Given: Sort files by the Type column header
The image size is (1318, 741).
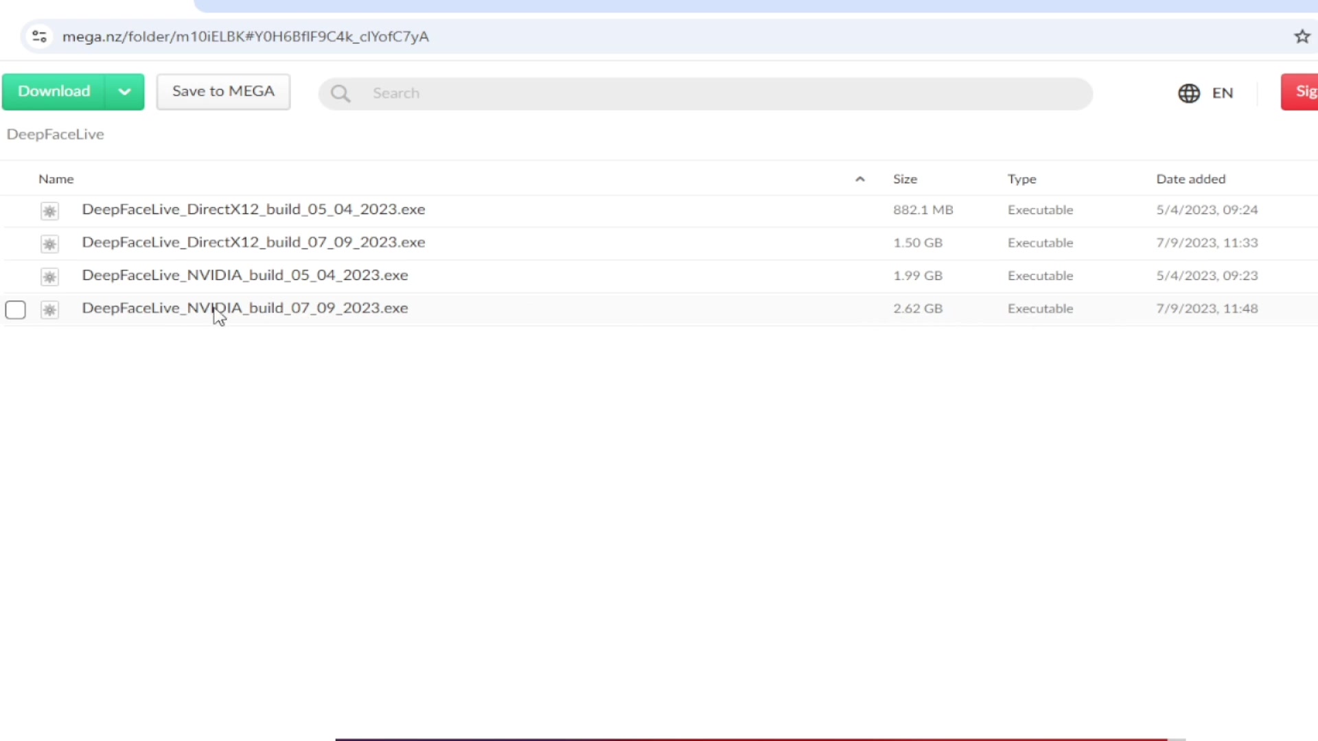Looking at the screenshot, I should pyautogui.click(x=1021, y=179).
